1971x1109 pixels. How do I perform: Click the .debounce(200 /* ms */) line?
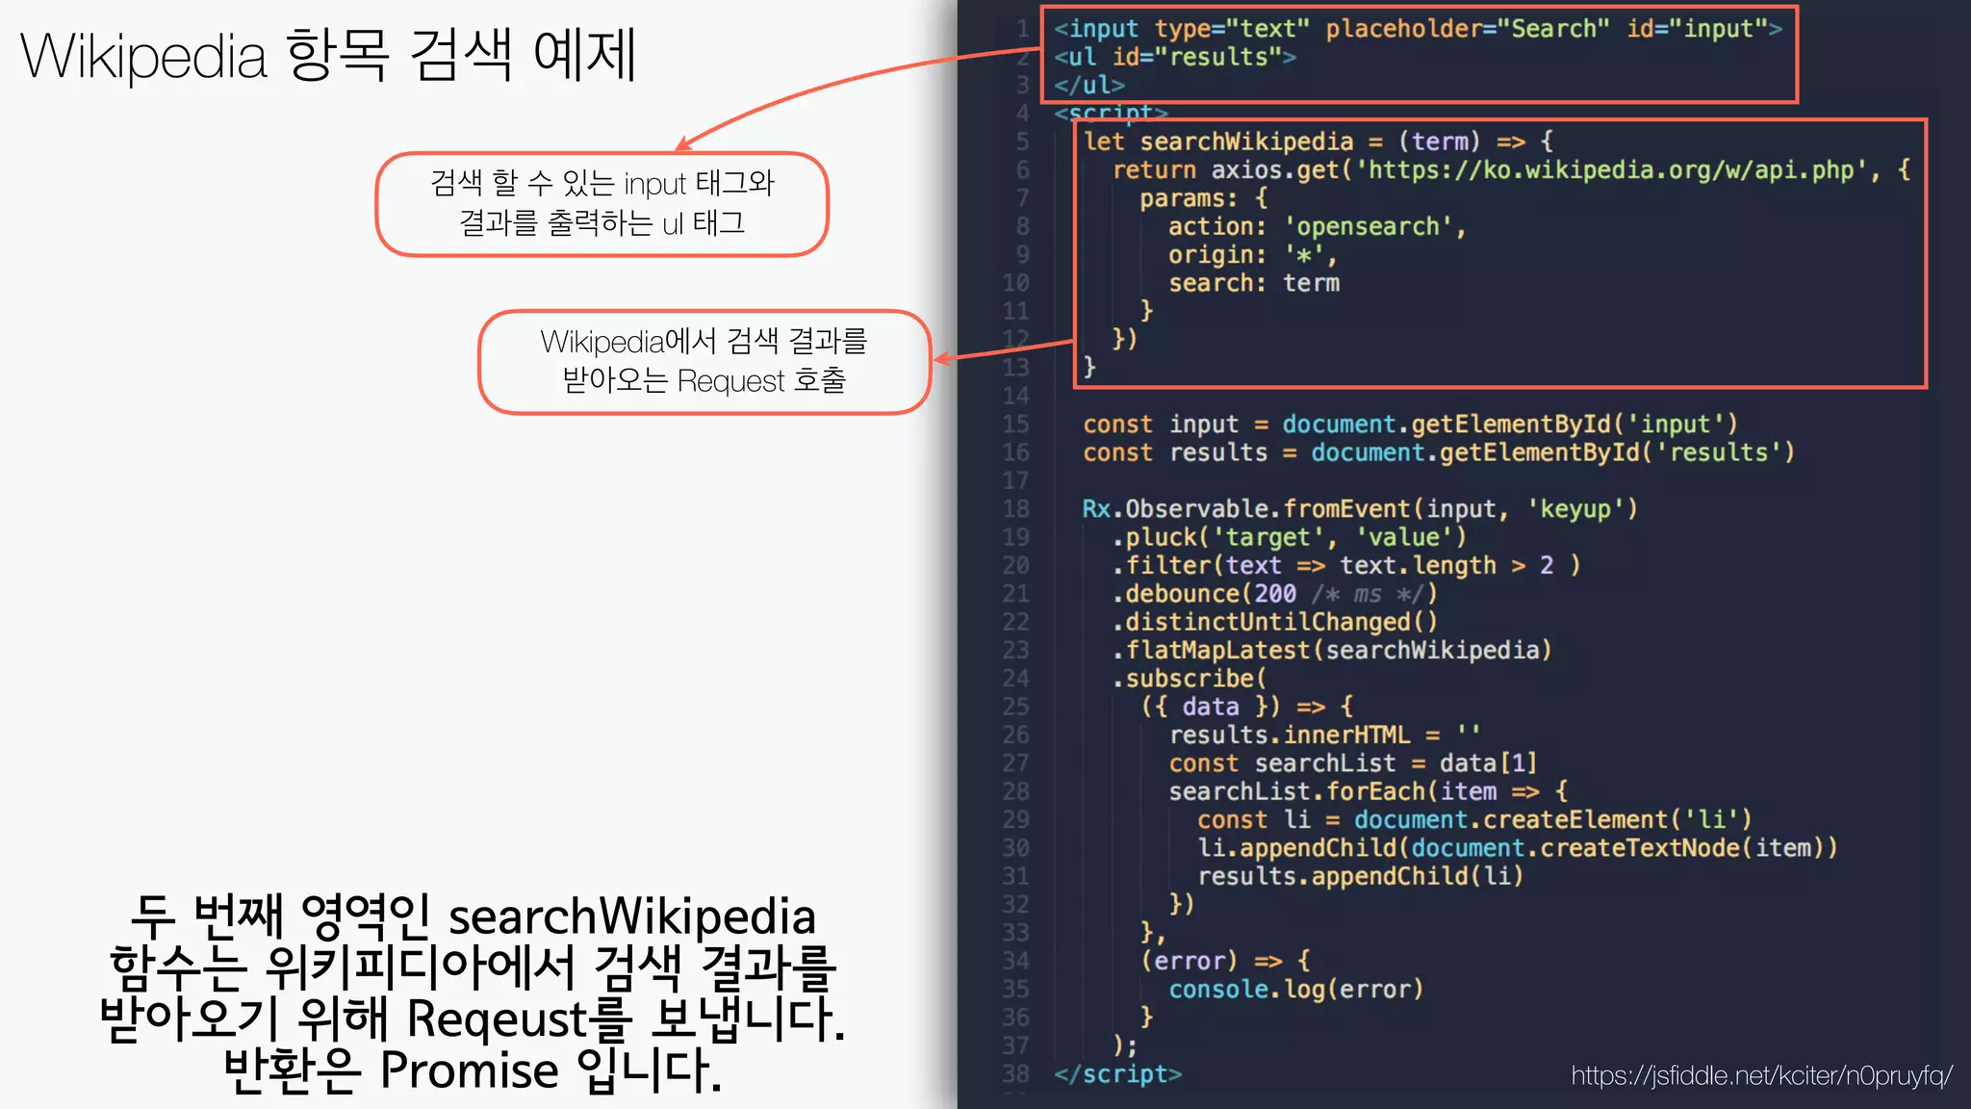pyautogui.click(x=1275, y=594)
